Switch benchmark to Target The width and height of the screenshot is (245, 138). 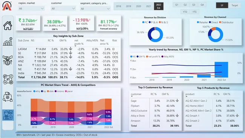click(x=235, y=5)
